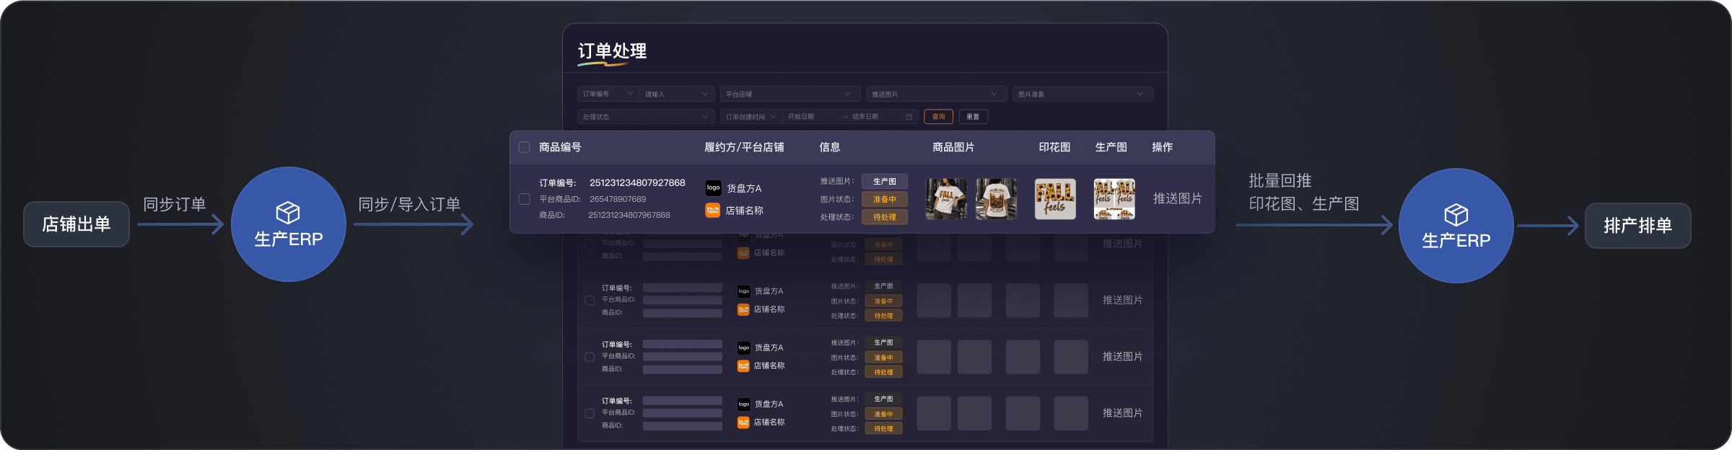The image size is (1732, 450).
Task: Click the 履约方/平台店铺 column header
Action: point(744,147)
